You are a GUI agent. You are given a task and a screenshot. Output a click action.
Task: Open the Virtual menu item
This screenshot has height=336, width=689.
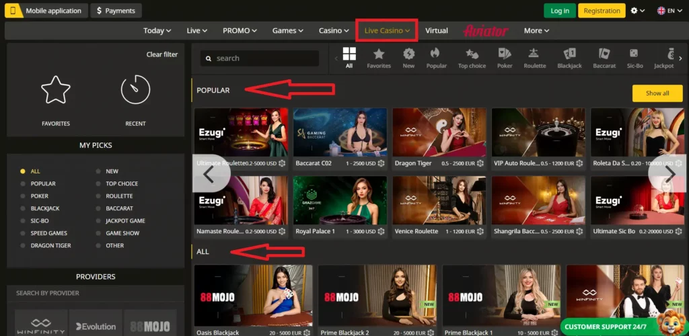437,30
